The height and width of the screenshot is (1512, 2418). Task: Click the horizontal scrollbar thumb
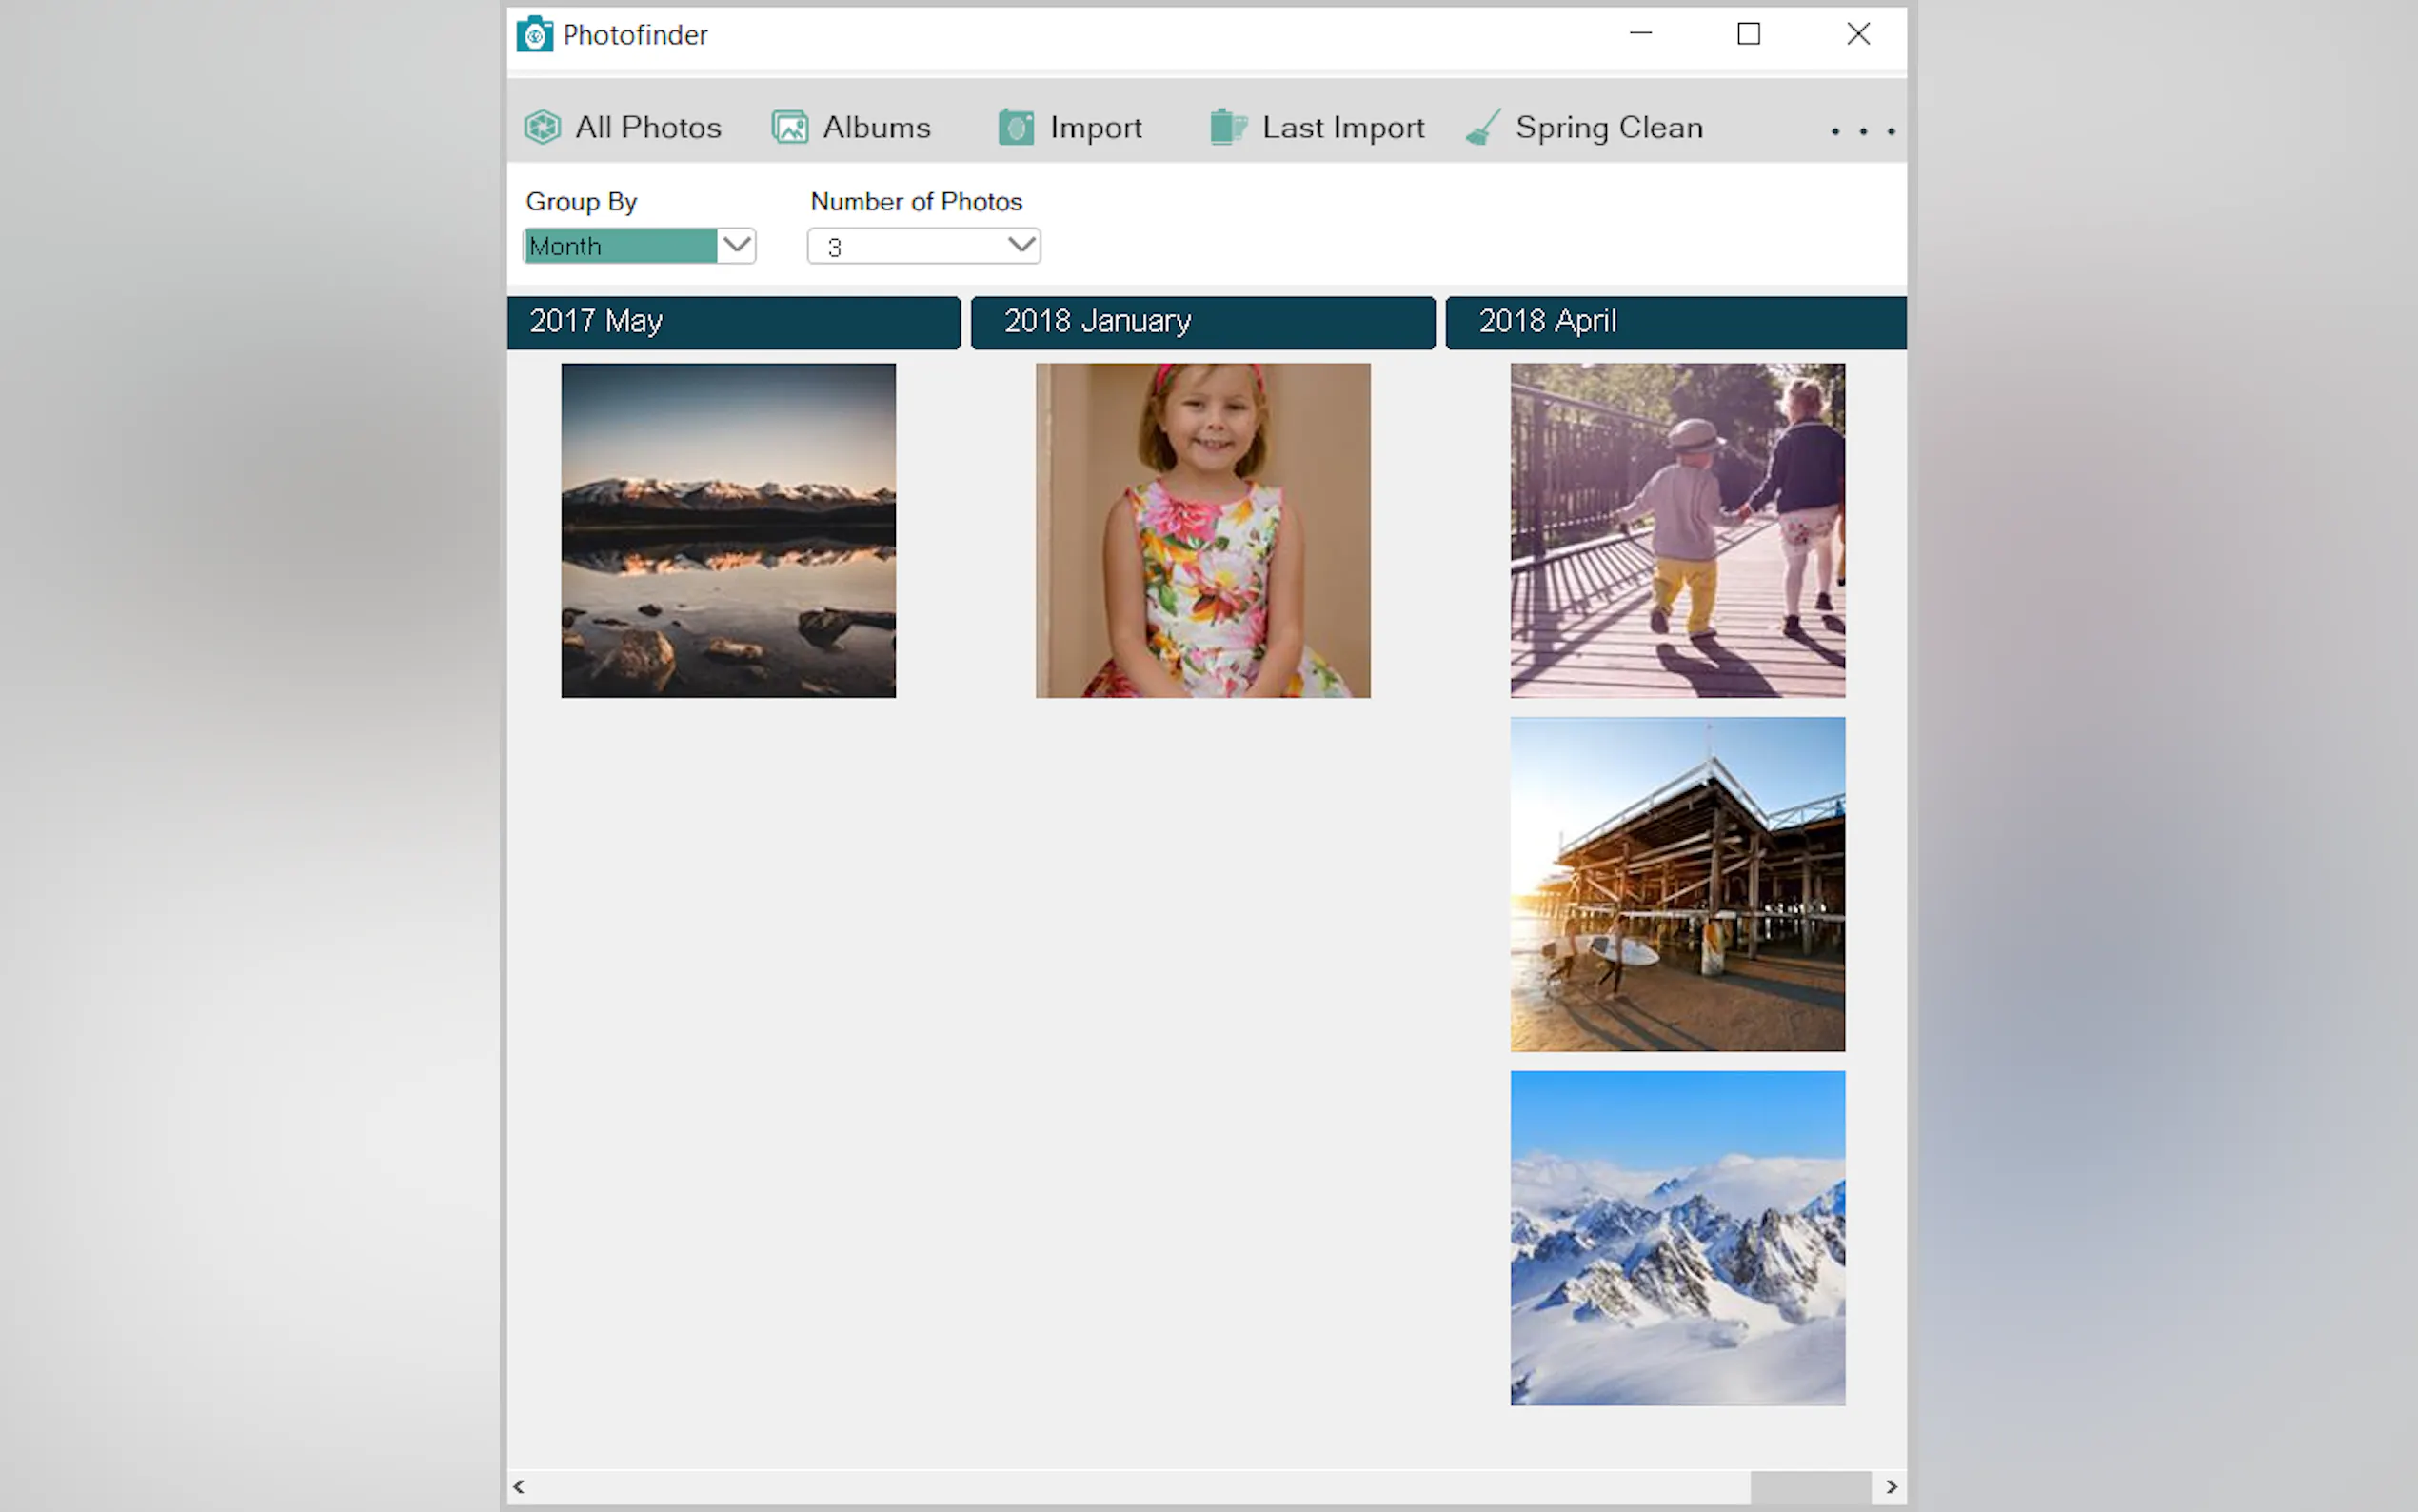click(1811, 1487)
